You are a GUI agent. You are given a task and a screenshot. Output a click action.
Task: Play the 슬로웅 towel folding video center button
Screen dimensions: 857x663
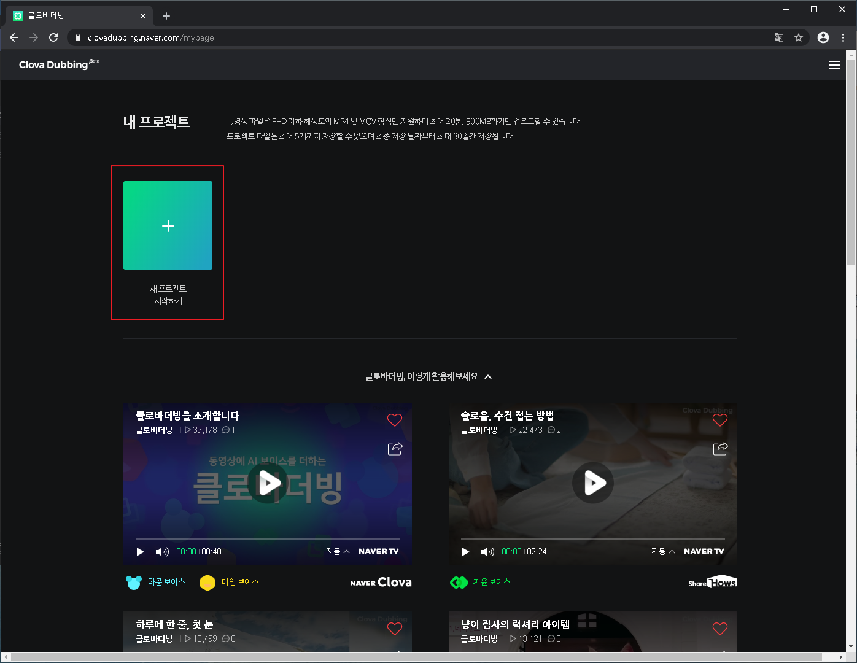click(x=593, y=483)
